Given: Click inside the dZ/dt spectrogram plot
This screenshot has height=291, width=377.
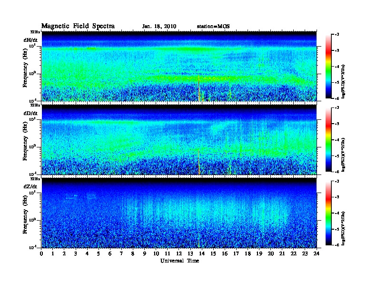Looking at the screenshot, I should pos(179,213).
